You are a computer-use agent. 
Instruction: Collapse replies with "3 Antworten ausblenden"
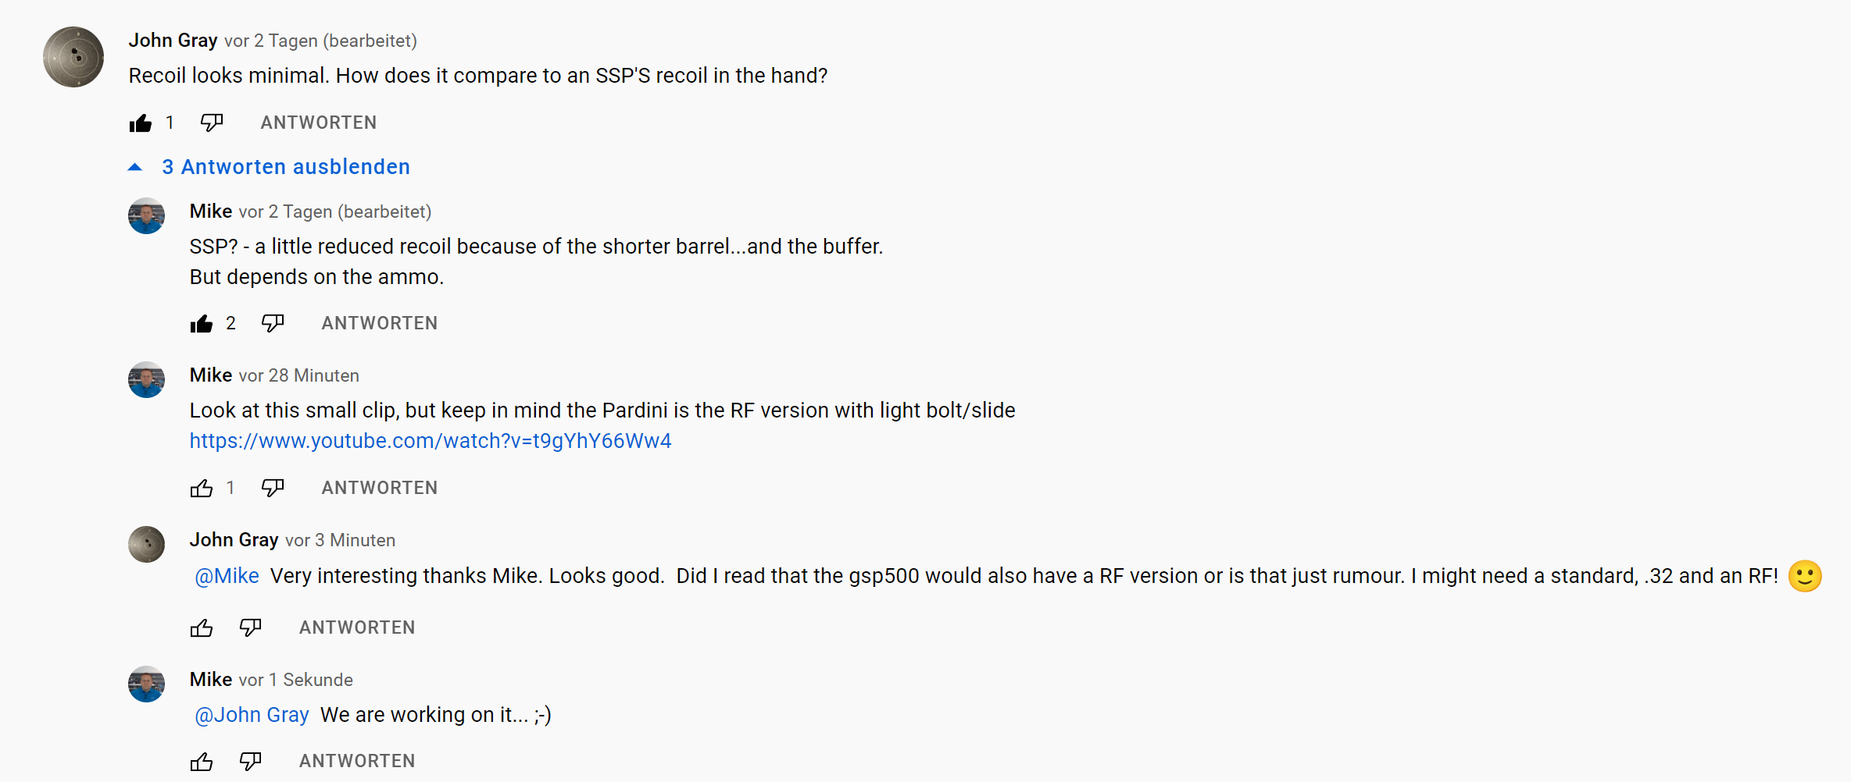click(285, 167)
